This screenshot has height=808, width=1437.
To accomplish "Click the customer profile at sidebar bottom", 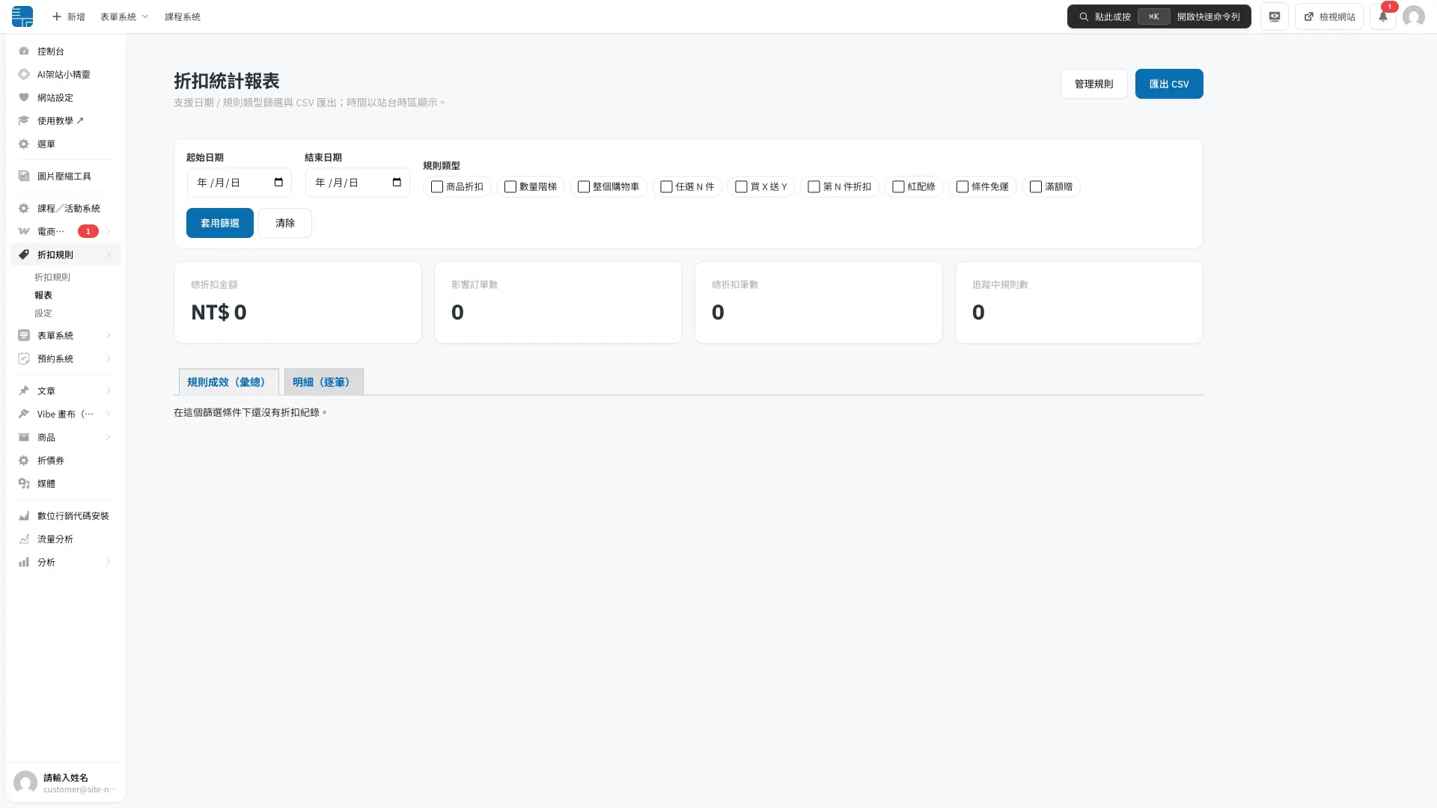I will tap(66, 783).
